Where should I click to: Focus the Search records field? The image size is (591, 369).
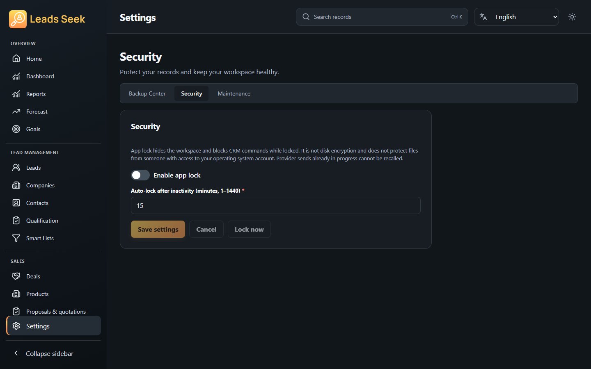pyautogui.click(x=382, y=17)
